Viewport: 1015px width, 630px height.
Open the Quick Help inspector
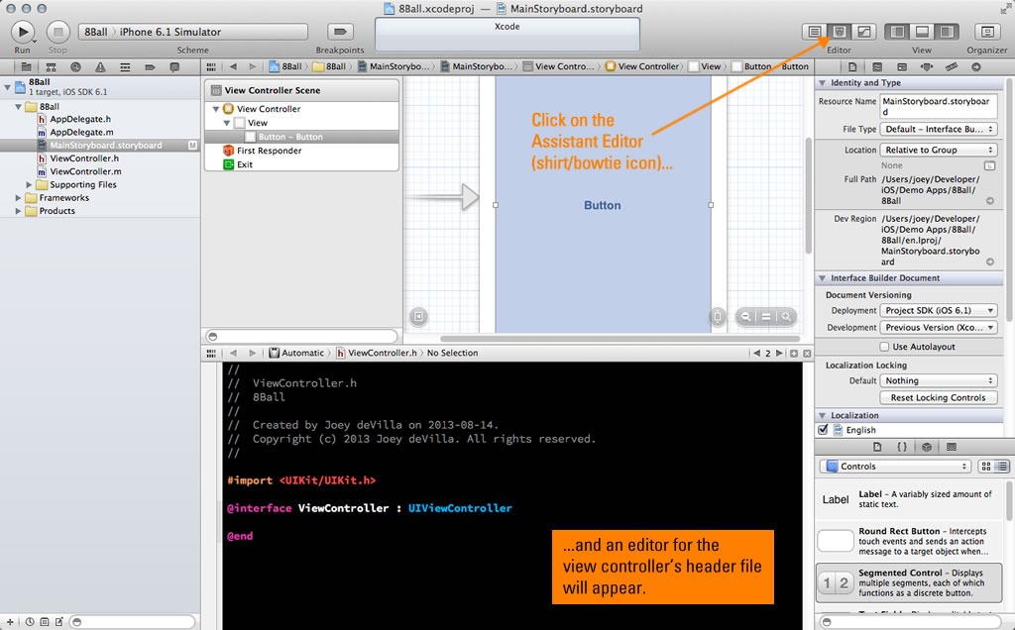pyautogui.click(x=877, y=66)
